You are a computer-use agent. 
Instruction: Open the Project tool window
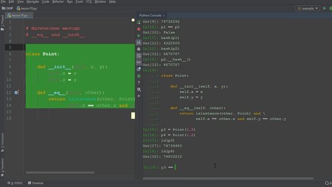click(x=2, y=23)
